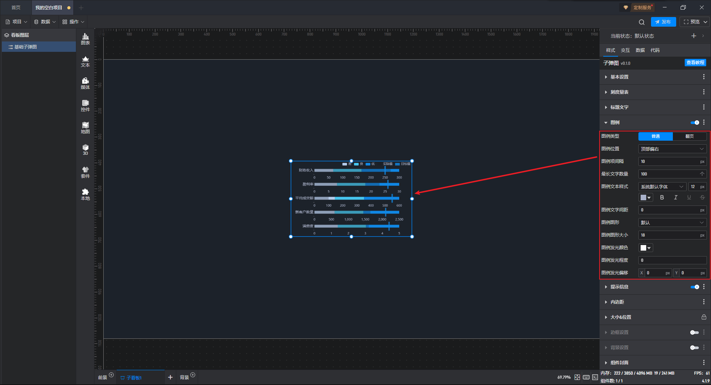Click the 图例图形大小 input field
The image size is (711, 385).
click(x=672, y=235)
